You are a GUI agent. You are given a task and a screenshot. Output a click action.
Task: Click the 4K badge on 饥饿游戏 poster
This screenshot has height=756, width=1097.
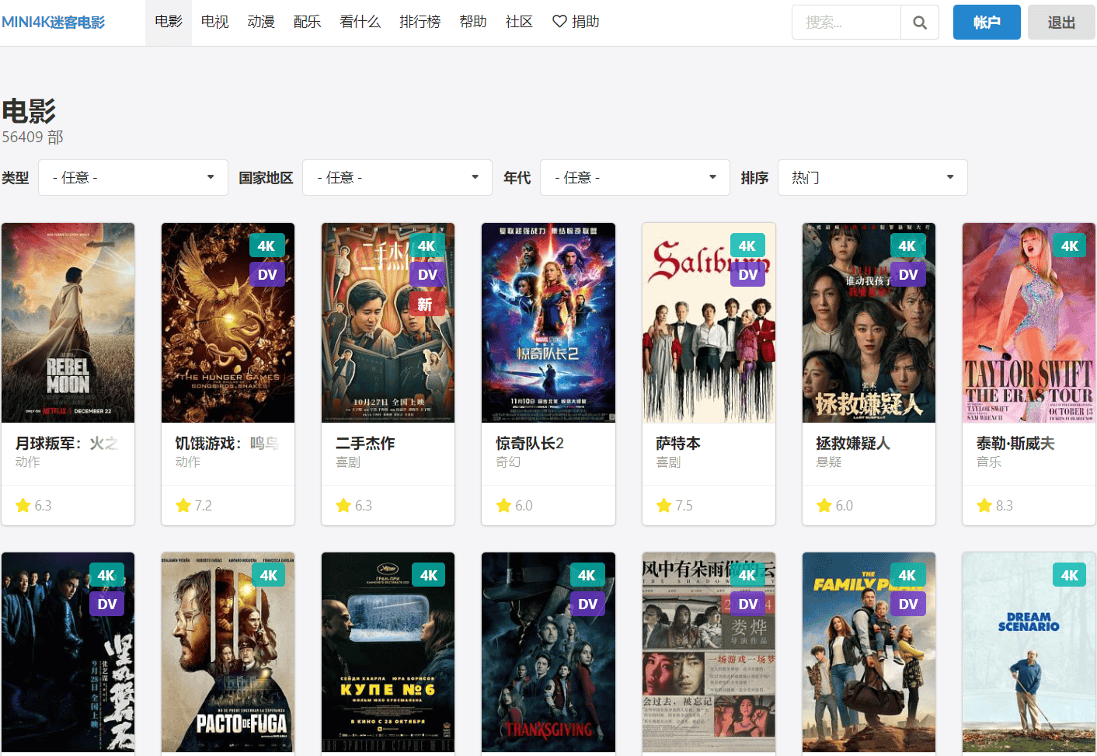pos(266,246)
